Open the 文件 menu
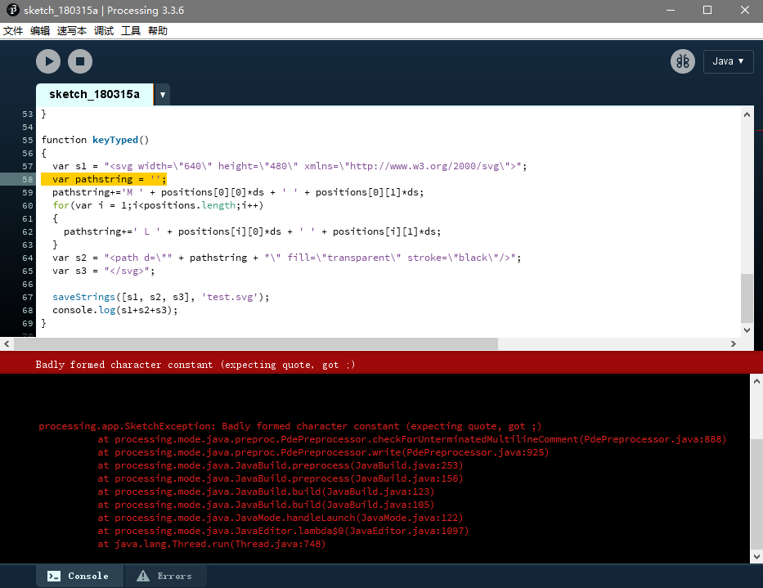 (13, 31)
